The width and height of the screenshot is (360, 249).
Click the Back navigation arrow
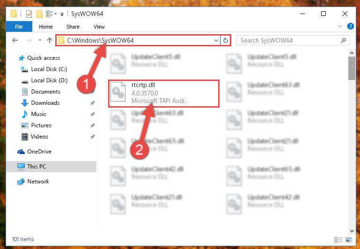[x=15, y=40]
